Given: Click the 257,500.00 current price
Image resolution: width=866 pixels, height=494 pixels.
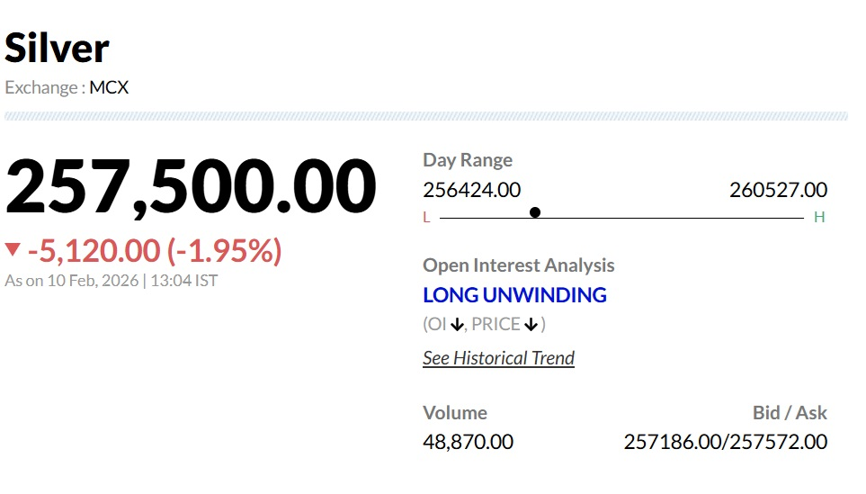Looking at the screenshot, I should coord(191,187).
